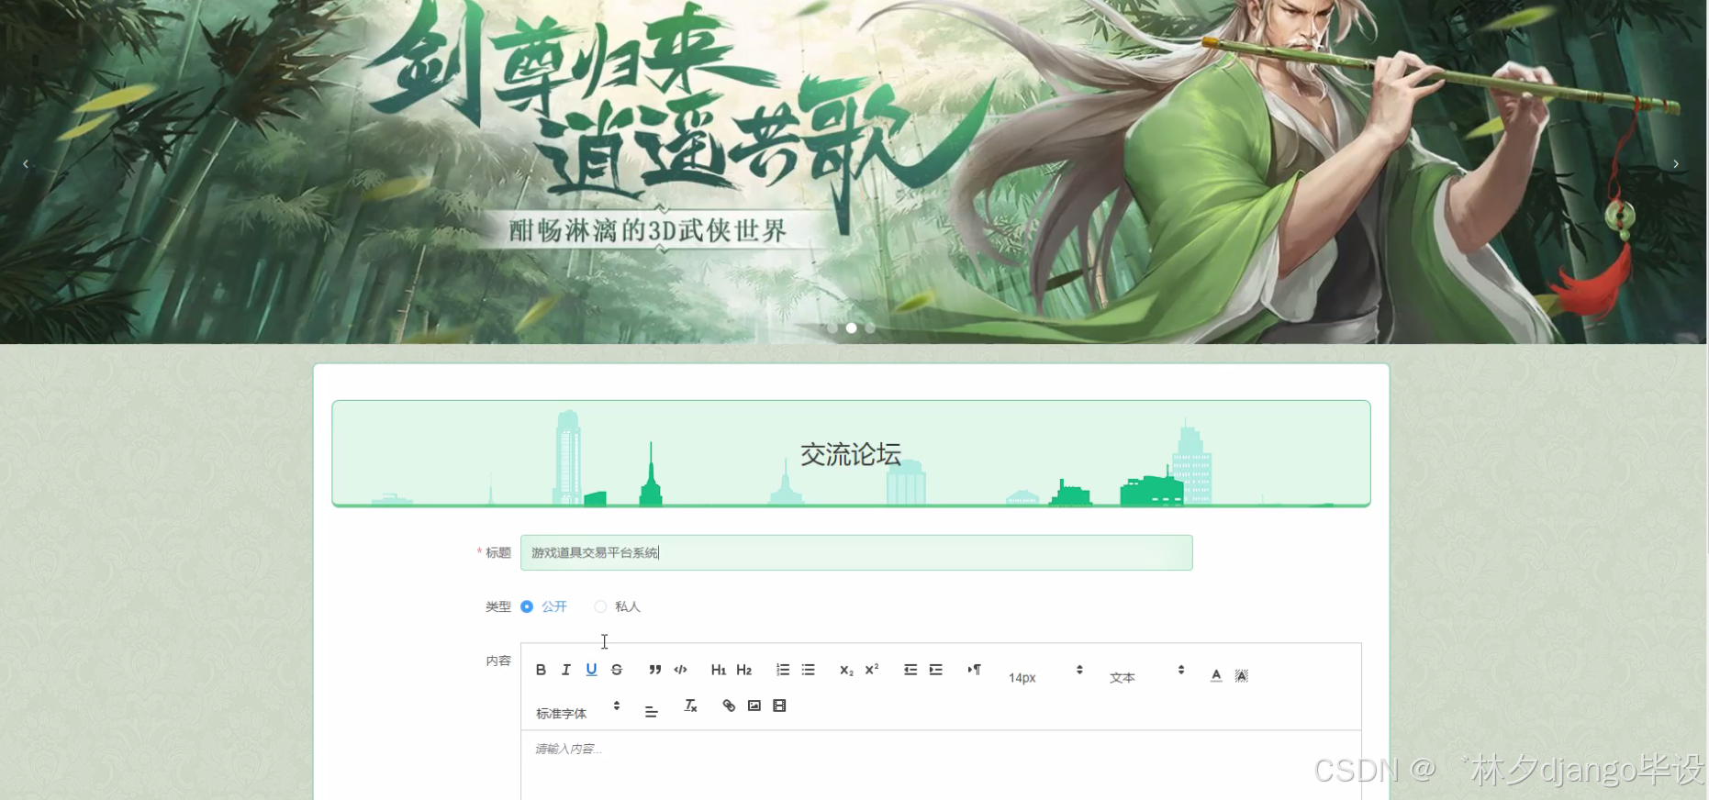This screenshot has width=1709, height=800.
Task: Apply Heading 2 style (H2)
Action: [x=744, y=670]
